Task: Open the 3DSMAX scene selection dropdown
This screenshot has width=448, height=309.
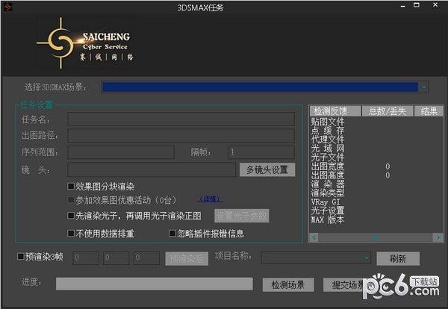Action: pos(423,87)
